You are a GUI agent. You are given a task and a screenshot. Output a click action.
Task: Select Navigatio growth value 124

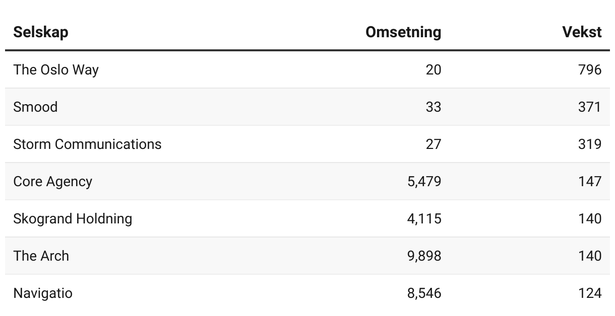pyautogui.click(x=590, y=293)
